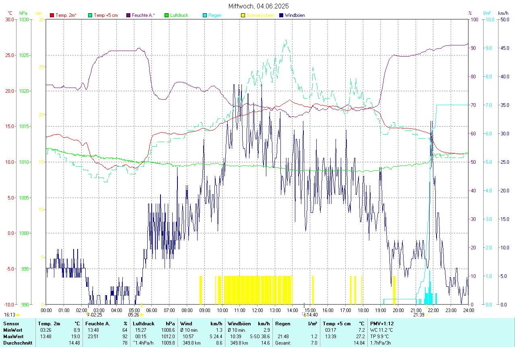Viewport: 515px width, 347px height.
Task: Click the dark blue Windböen legend square
Action: (x=281, y=15)
